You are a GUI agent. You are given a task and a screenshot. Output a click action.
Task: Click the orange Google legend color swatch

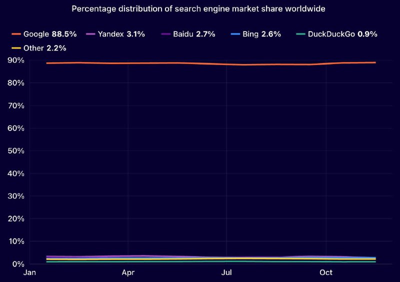click(15, 34)
